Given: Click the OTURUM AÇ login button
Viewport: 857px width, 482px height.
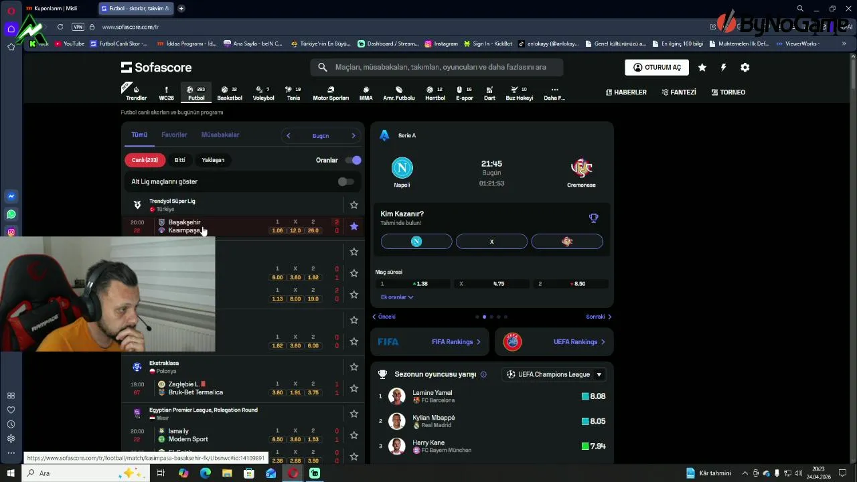Looking at the screenshot, I should pyautogui.click(x=657, y=68).
